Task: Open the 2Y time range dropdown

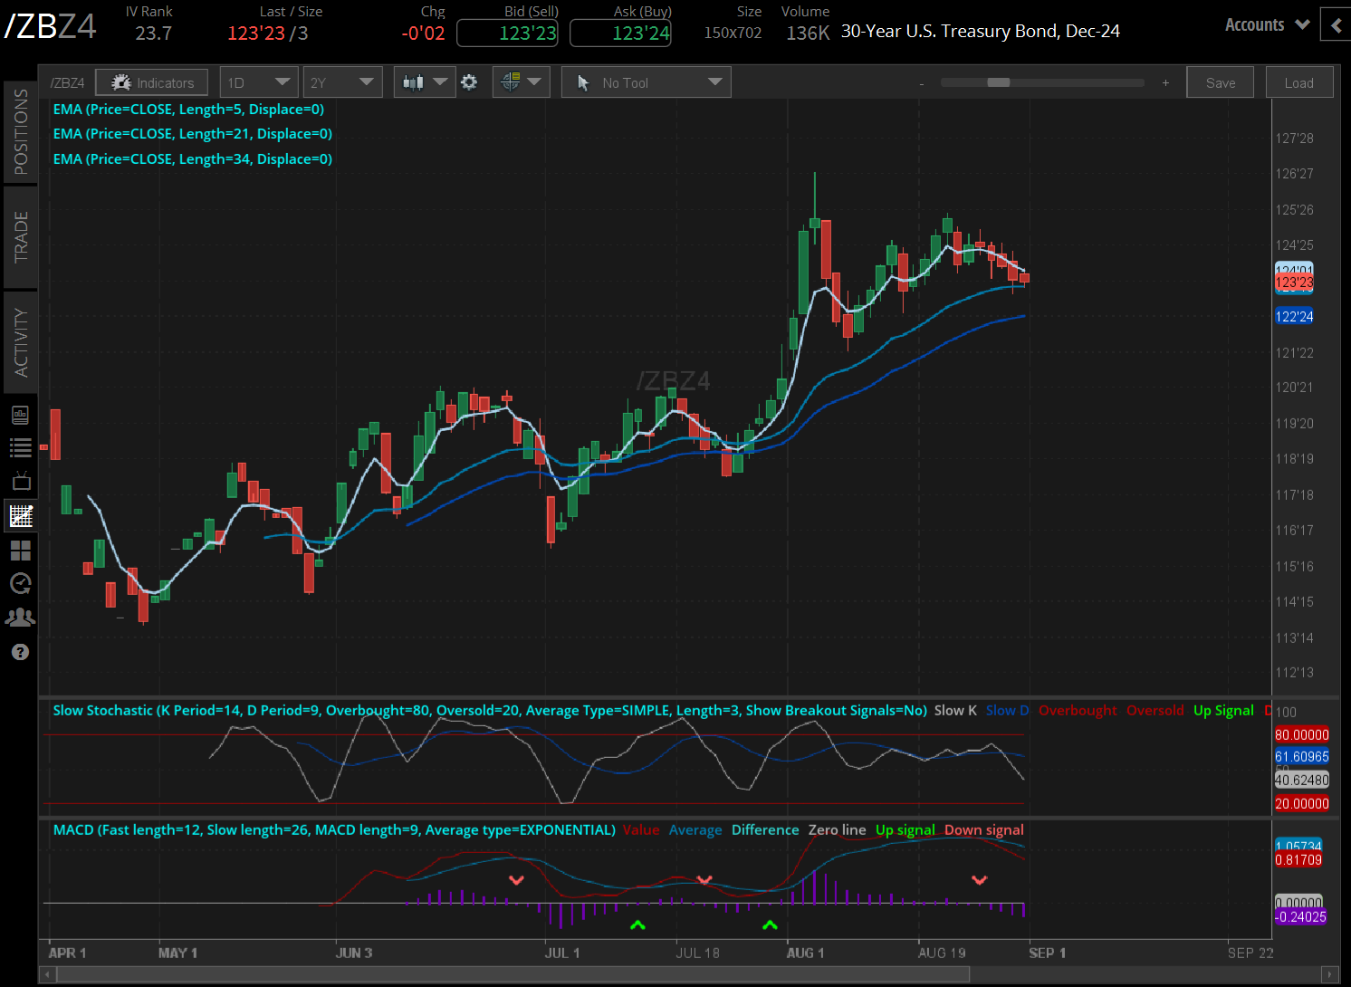Action: click(x=342, y=81)
